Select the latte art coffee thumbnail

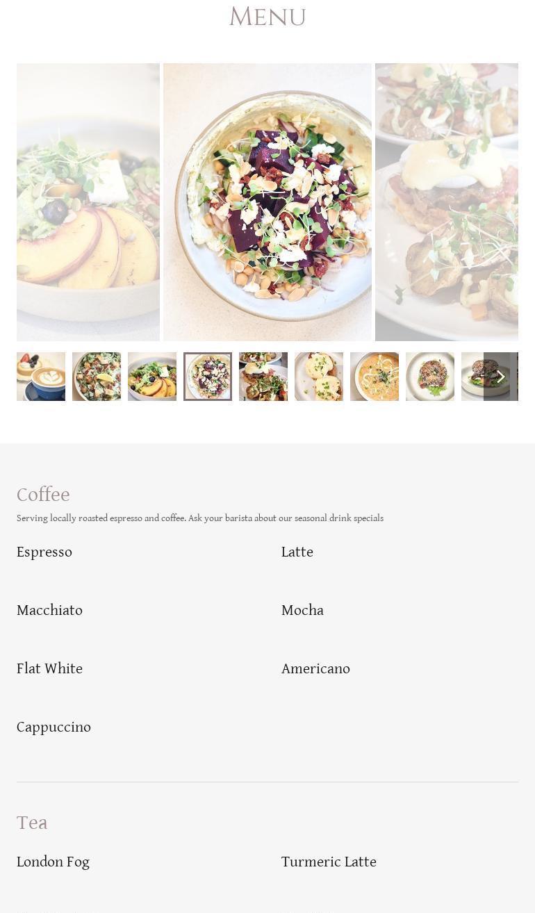coord(41,377)
